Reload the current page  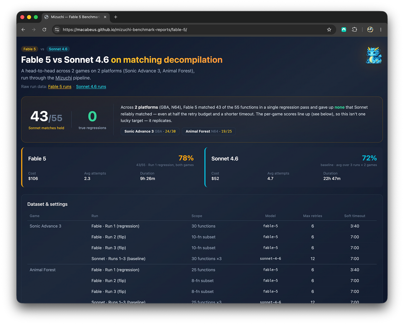(x=44, y=30)
